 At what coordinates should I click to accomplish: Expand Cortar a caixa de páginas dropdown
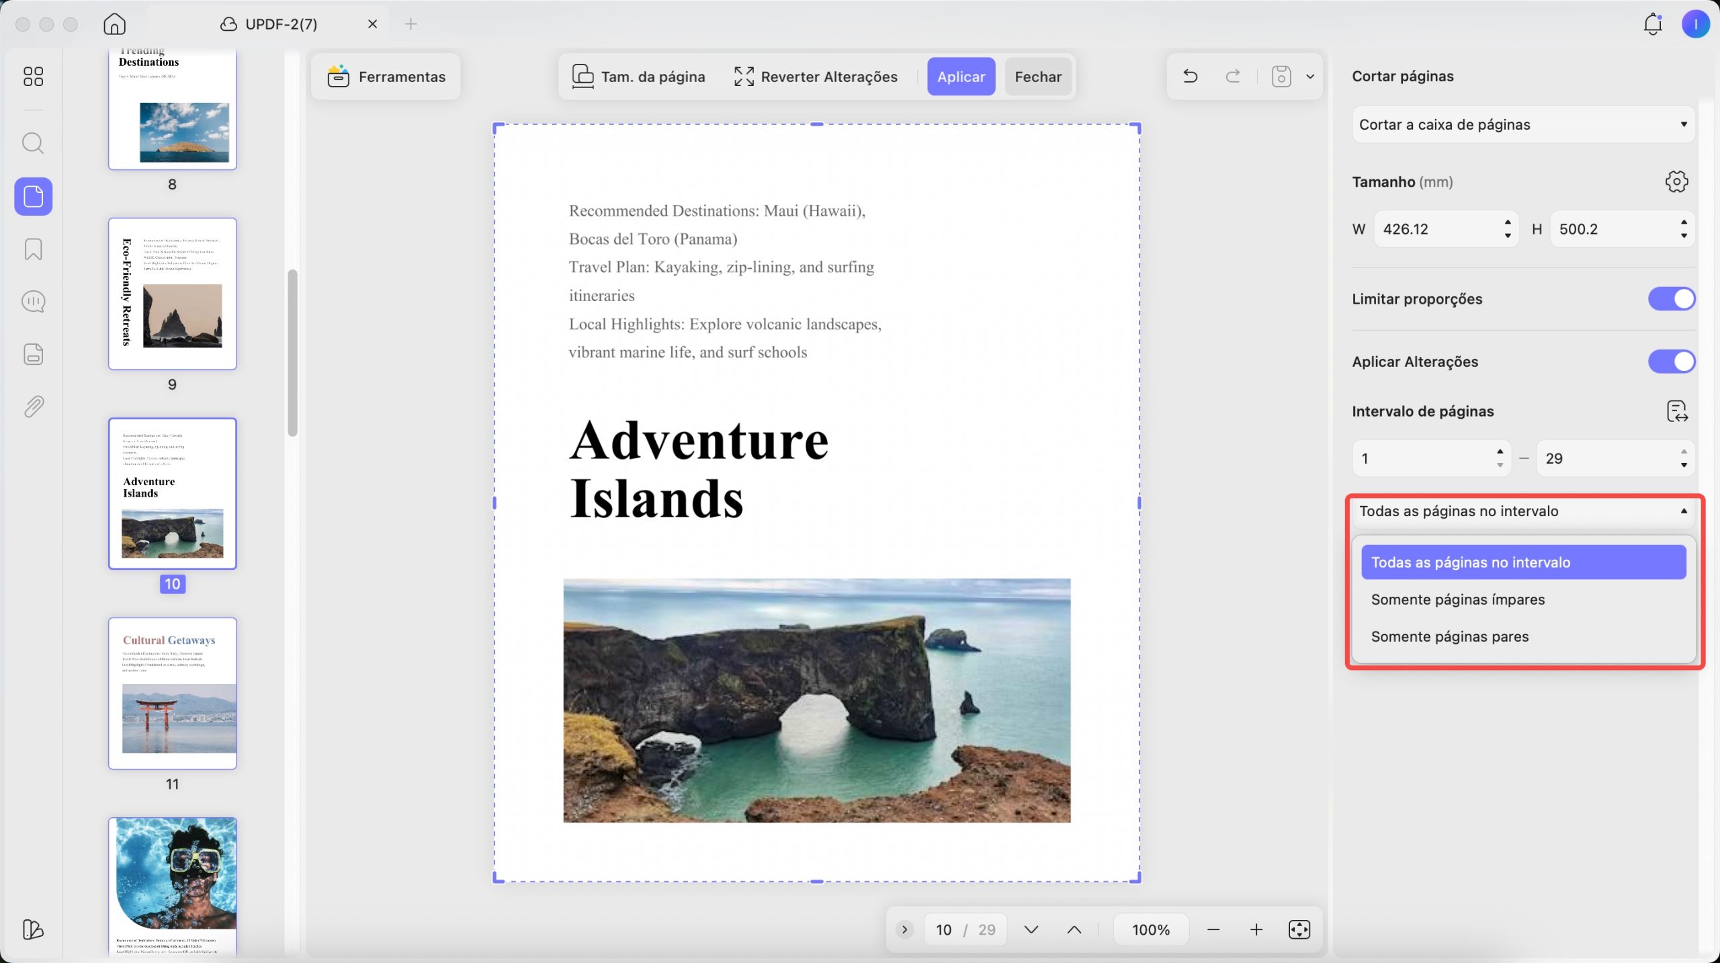(1523, 124)
